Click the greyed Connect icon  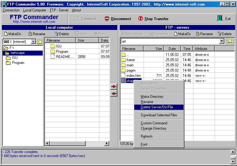[77, 19]
